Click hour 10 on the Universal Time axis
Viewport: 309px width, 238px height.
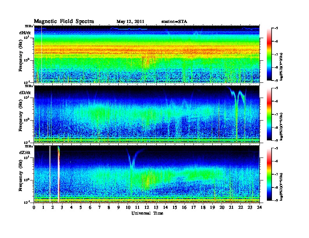click(x=128, y=208)
